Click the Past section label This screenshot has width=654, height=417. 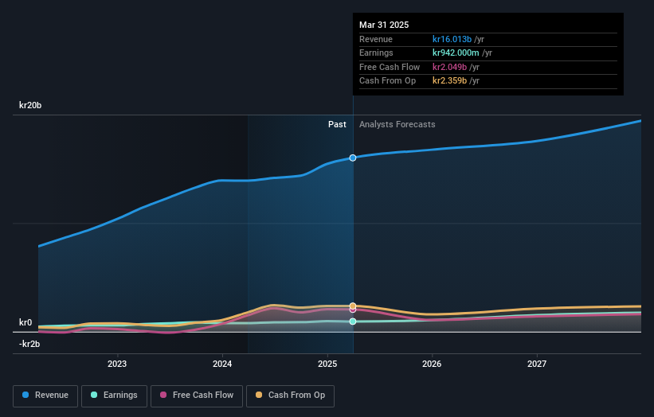(337, 125)
